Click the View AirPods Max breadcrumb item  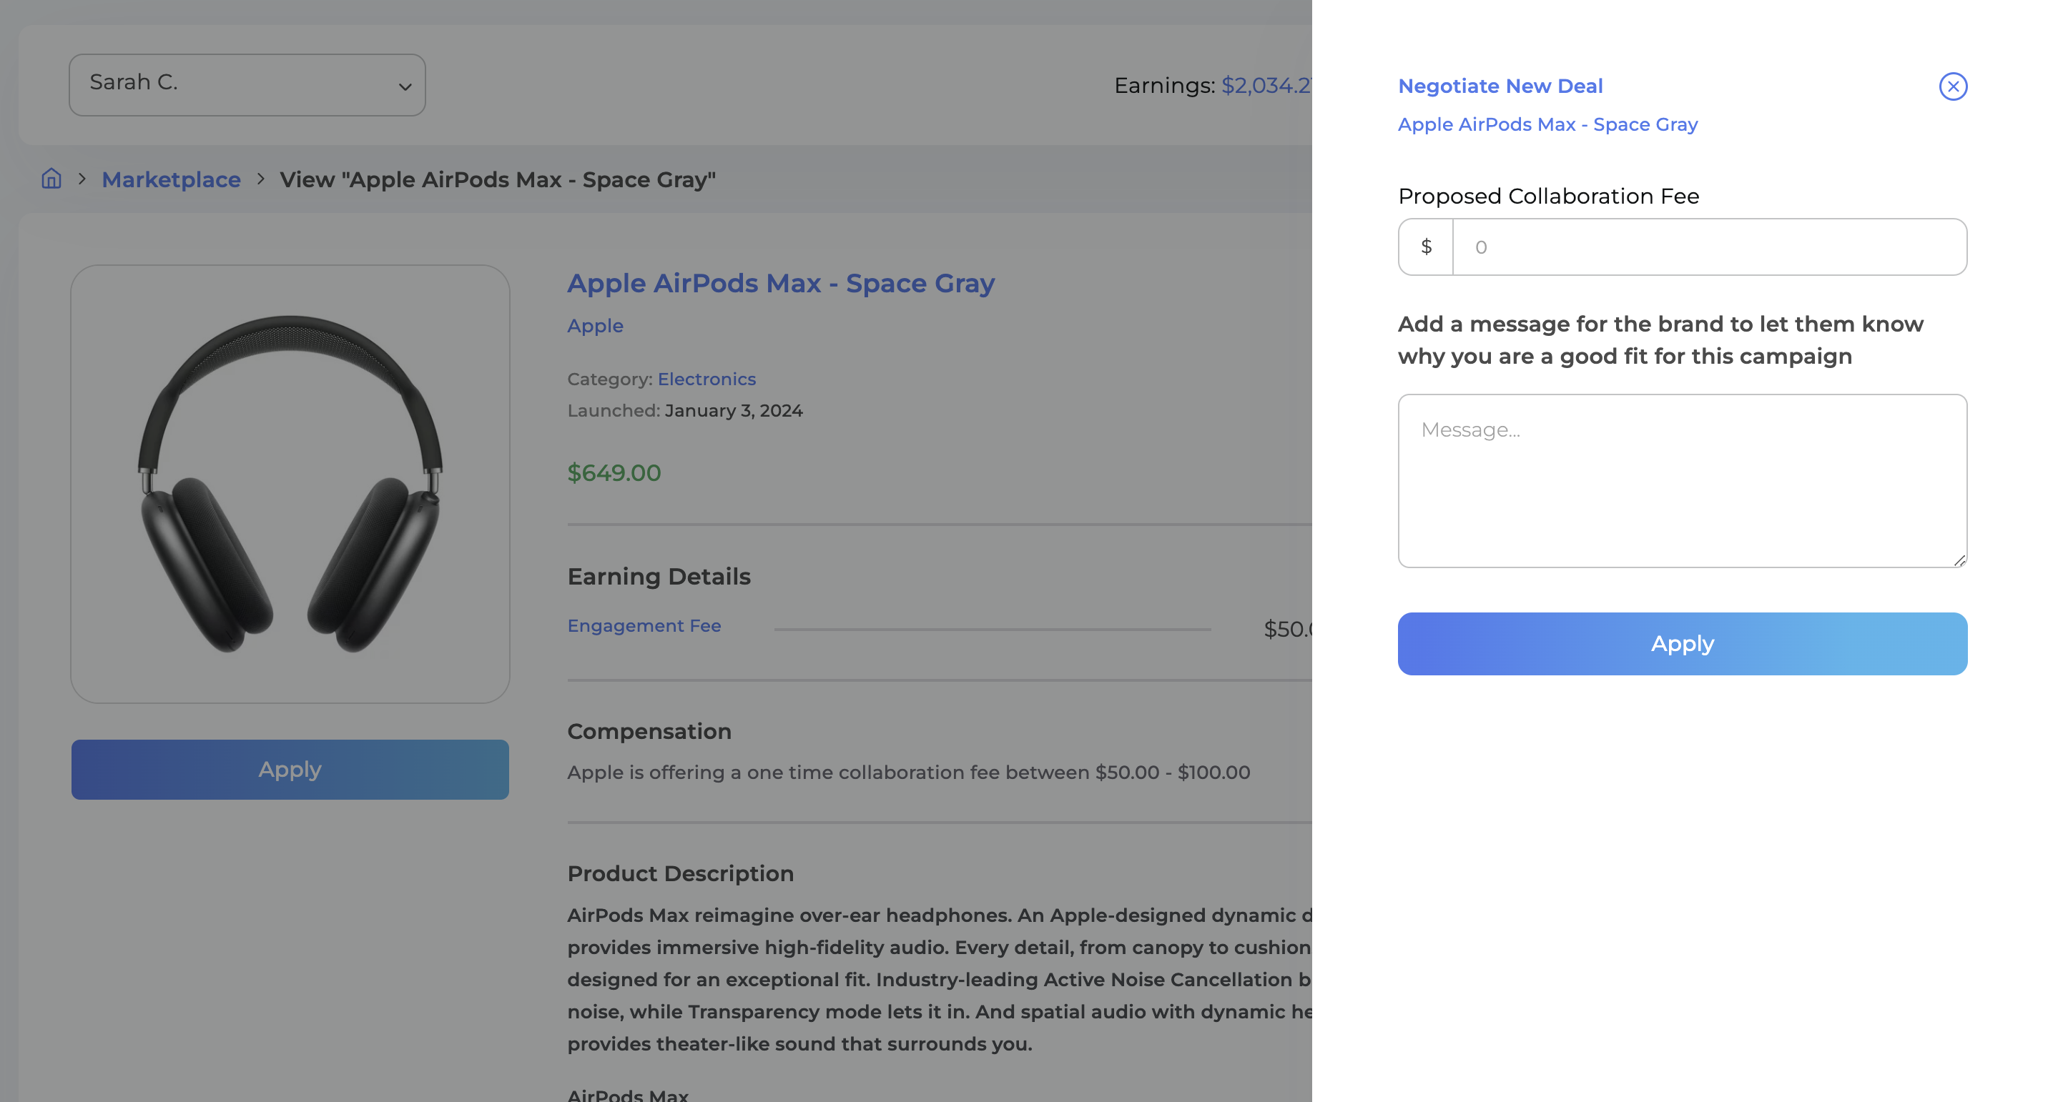click(x=497, y=178)
